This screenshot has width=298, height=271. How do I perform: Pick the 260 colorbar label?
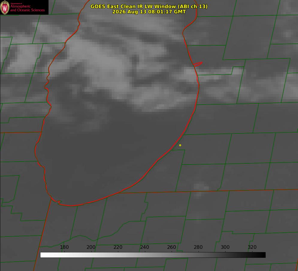pos(171,247)
